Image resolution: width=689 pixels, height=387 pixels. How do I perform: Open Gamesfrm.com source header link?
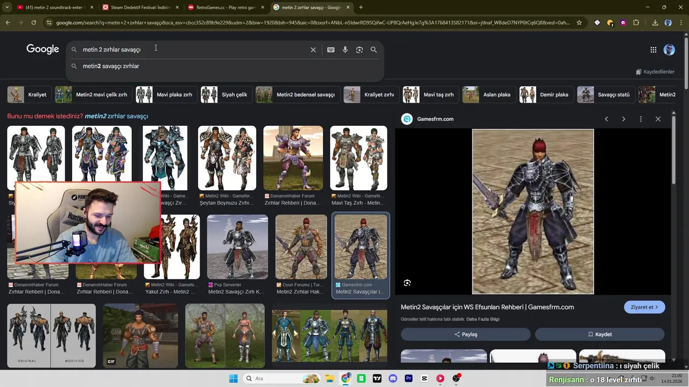point(435,119)
